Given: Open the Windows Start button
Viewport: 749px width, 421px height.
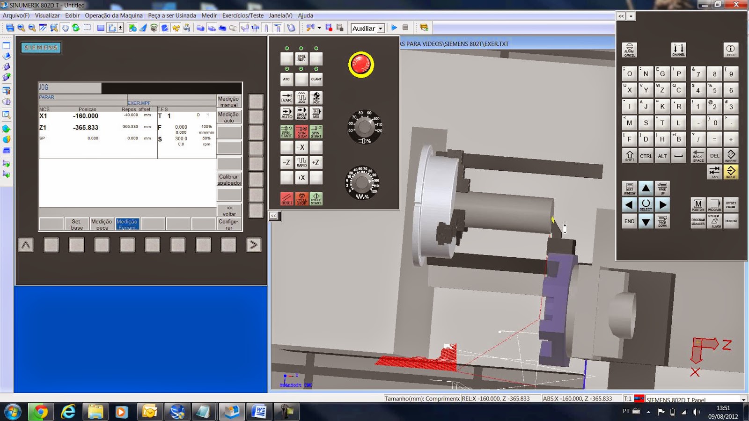Looking at the screenshot, I should pyautogui.click(x=13, y=412).
